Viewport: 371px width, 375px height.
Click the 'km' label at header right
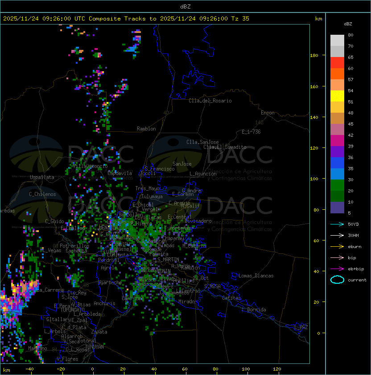[x=318, y=19]
